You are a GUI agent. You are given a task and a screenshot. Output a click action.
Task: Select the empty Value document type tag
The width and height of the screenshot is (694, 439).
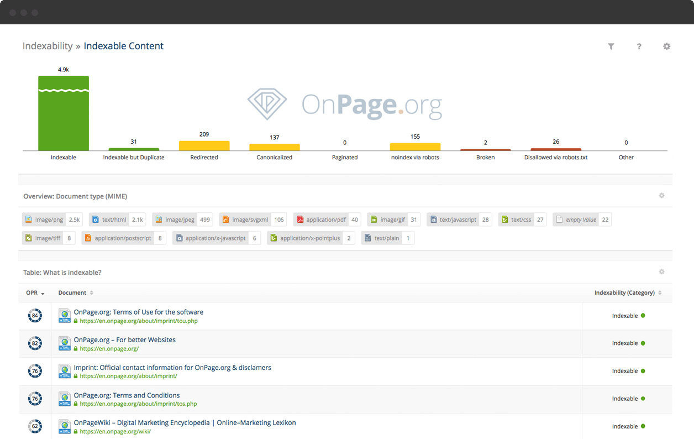pos(582,219)
